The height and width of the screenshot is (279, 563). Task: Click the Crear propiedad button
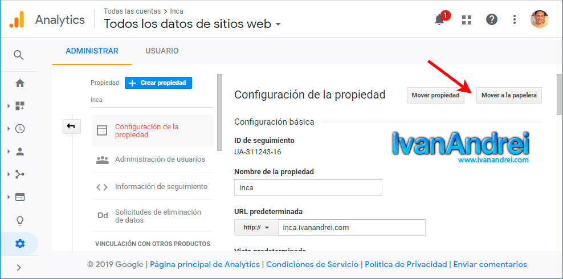click(x=158, y=83)
